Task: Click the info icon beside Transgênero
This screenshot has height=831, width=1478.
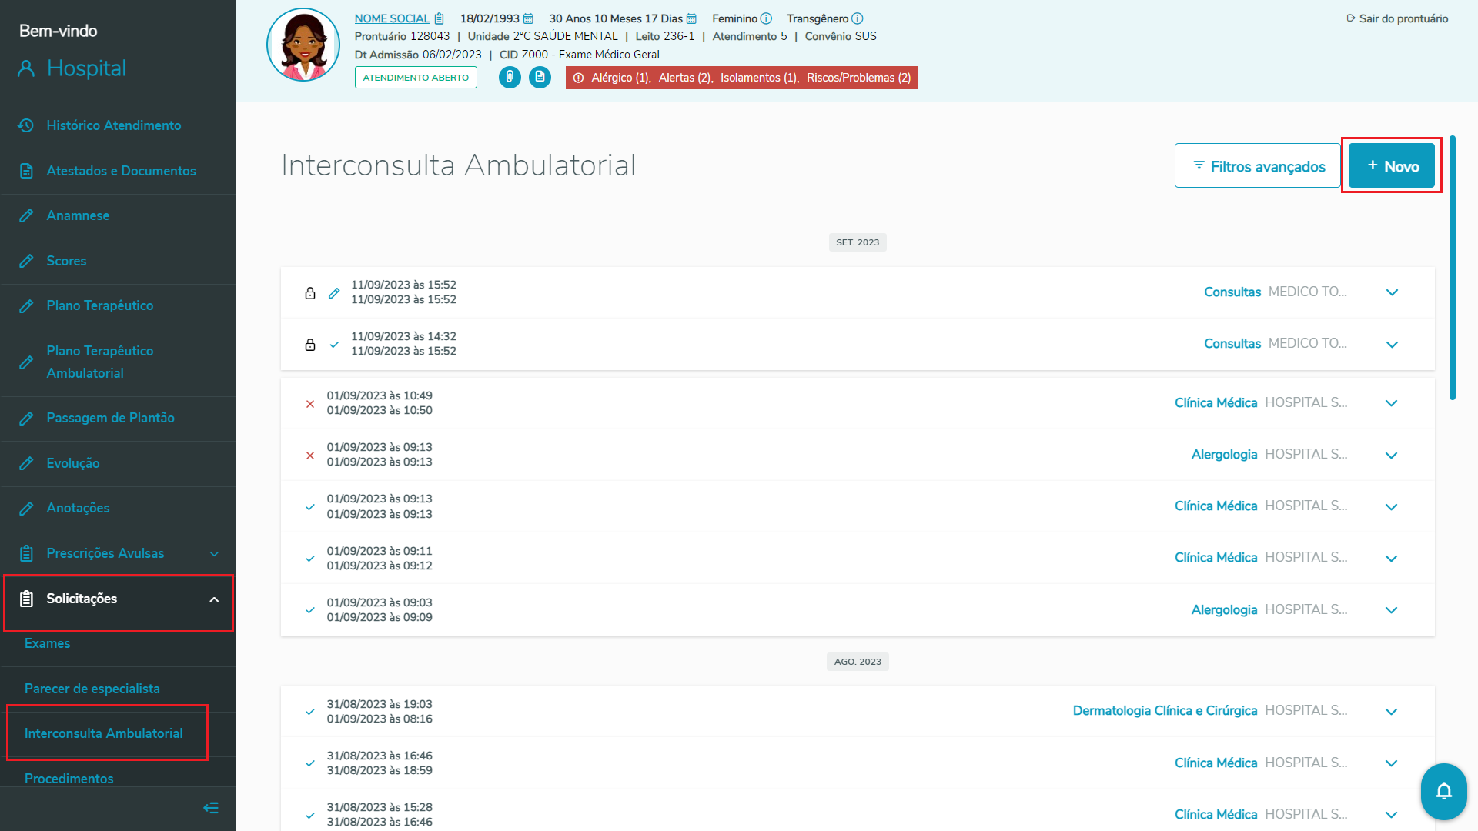Action: (858, 18)
